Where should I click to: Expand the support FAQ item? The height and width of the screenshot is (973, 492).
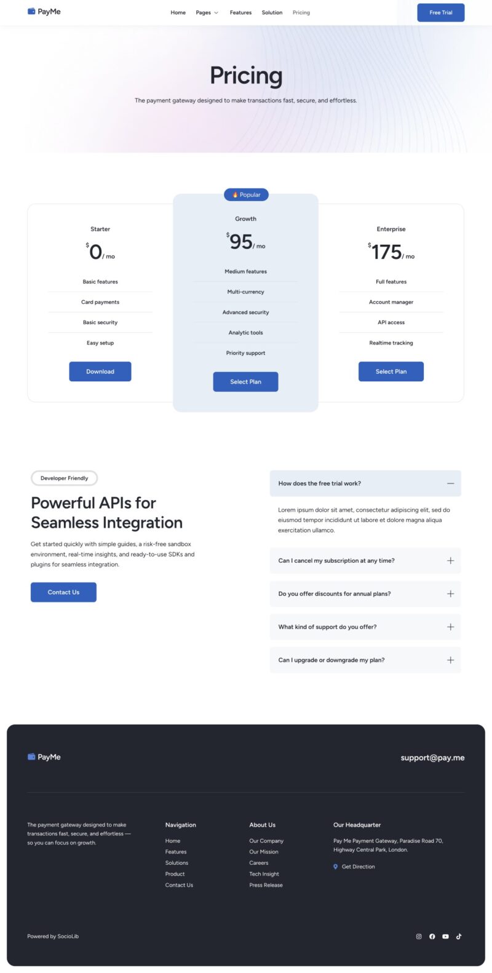point(450,627)
